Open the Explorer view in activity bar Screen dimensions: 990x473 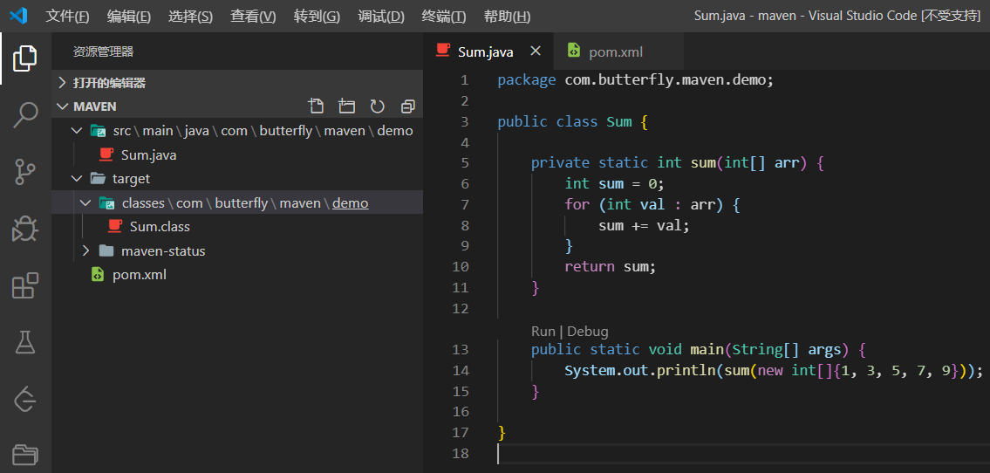pyautogui.click(x=25, y=58)
